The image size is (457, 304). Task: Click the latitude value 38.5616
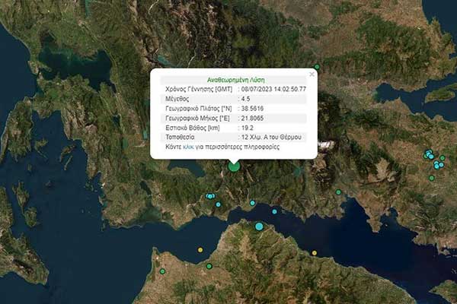click(x=251, y=108)
